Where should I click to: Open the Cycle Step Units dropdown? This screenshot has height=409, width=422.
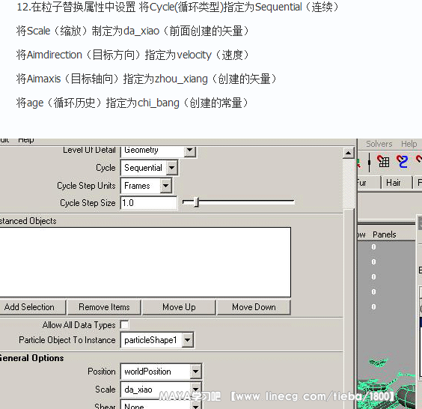click(x=147, y=186)
